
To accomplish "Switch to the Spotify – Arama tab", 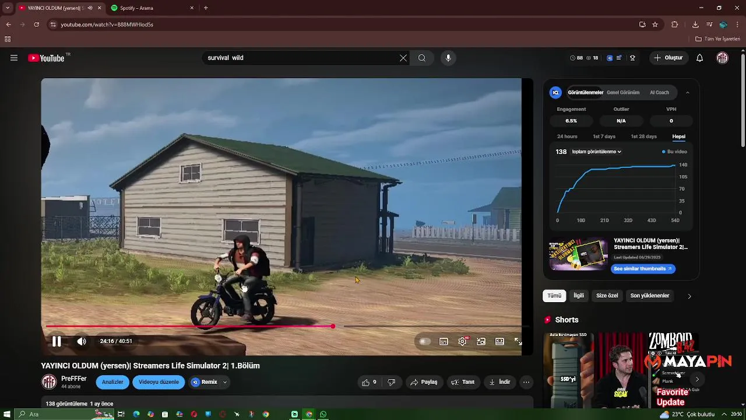I will tap(152, 8).
